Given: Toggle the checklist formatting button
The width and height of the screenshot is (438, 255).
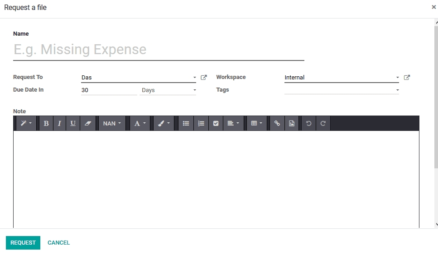Looking at the screenshot, I should (x=216, y=123).
